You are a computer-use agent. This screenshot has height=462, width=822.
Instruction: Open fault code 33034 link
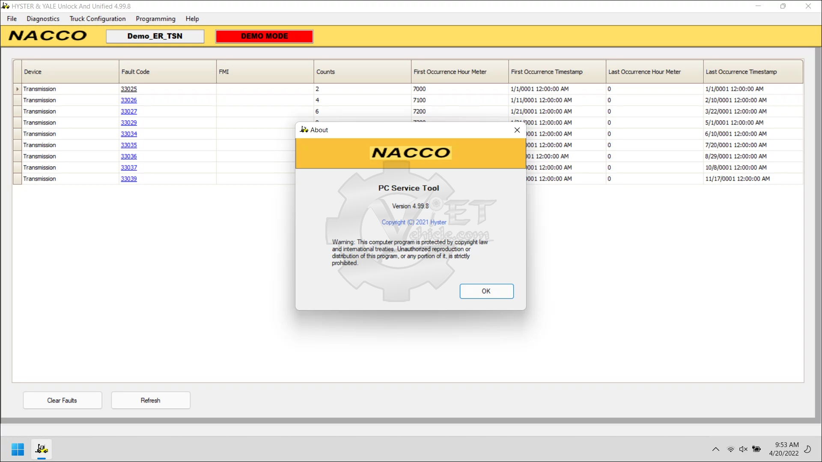click(129, 134)
